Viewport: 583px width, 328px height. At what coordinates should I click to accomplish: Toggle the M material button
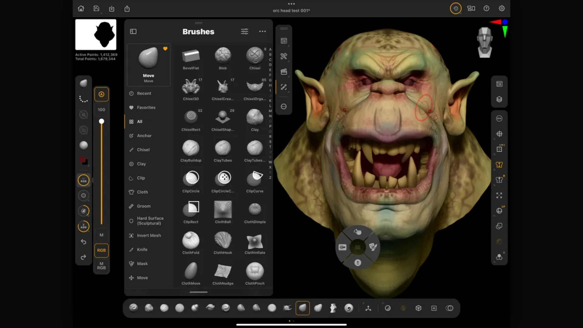101,235
